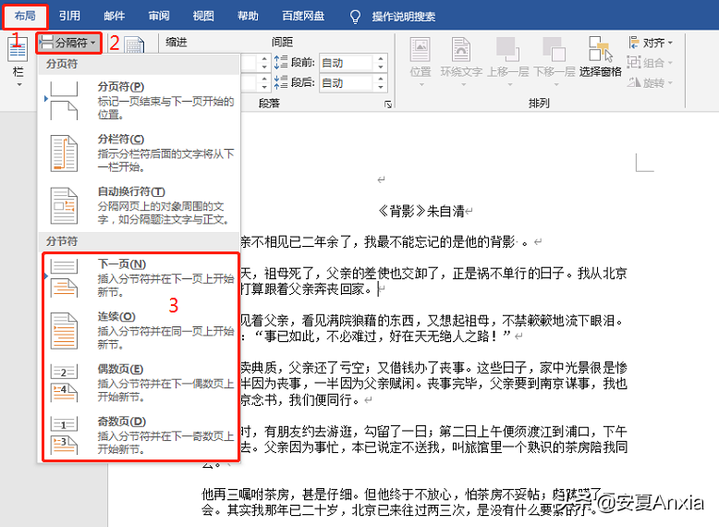Choose the 分栏符(C) column break
719x527 pixels.
click(x=140, y=153)
